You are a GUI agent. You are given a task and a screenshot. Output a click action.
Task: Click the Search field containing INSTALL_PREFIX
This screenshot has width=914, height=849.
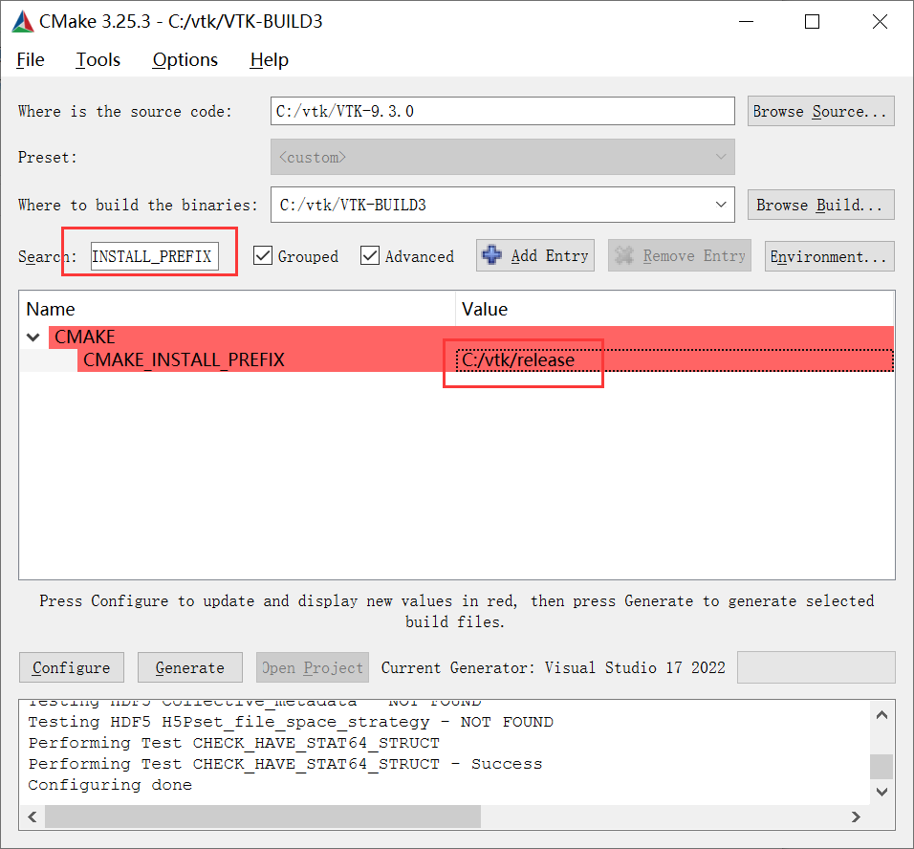tap(153, 256)
